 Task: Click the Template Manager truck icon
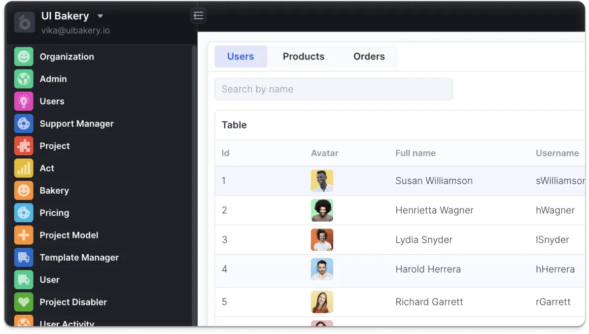[x=24, y=257]
